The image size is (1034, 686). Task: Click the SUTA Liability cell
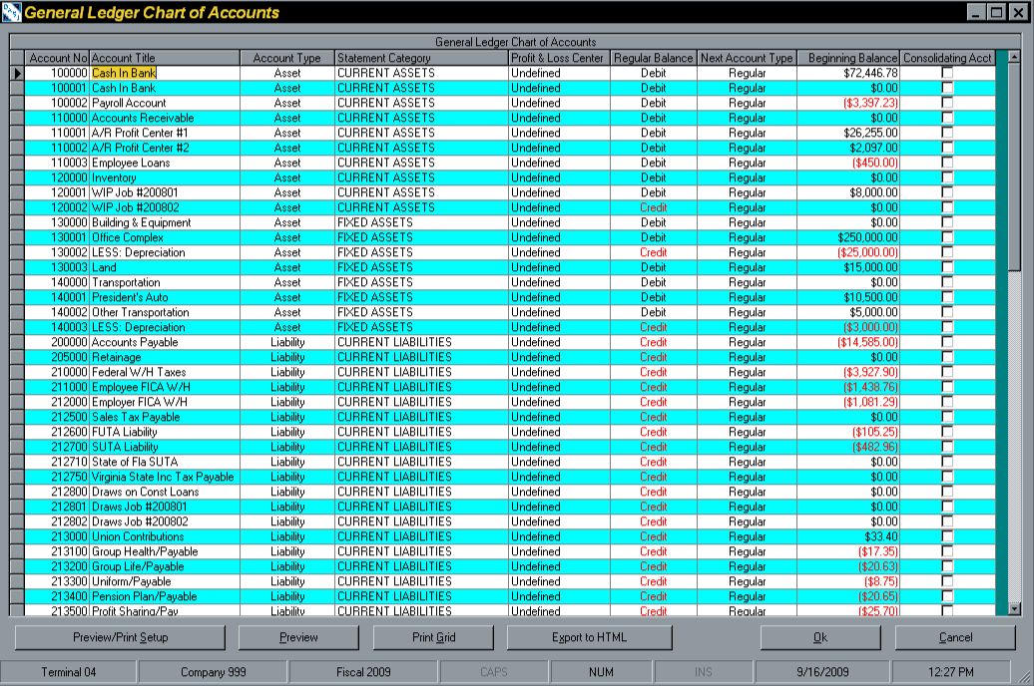(x=165, y=446)
